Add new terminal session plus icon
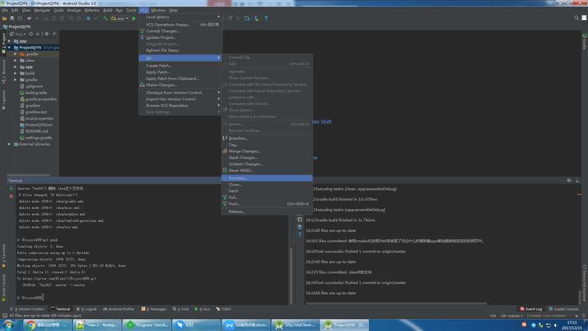This screenshot has width=588, height=331. pos(11,189)
